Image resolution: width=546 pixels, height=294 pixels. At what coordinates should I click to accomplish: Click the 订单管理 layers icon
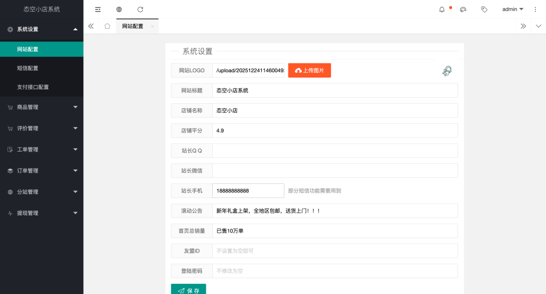coord(10,171)
